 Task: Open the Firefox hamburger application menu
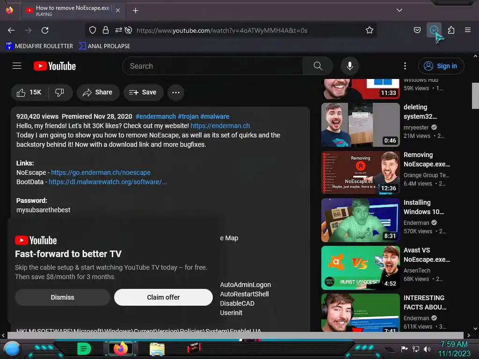pyautogui.click(x=468, y=30)
